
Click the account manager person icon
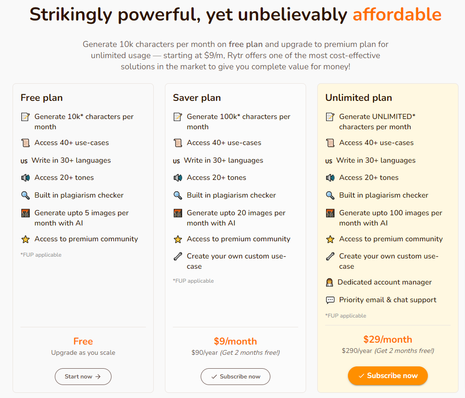tap(329, 282)
